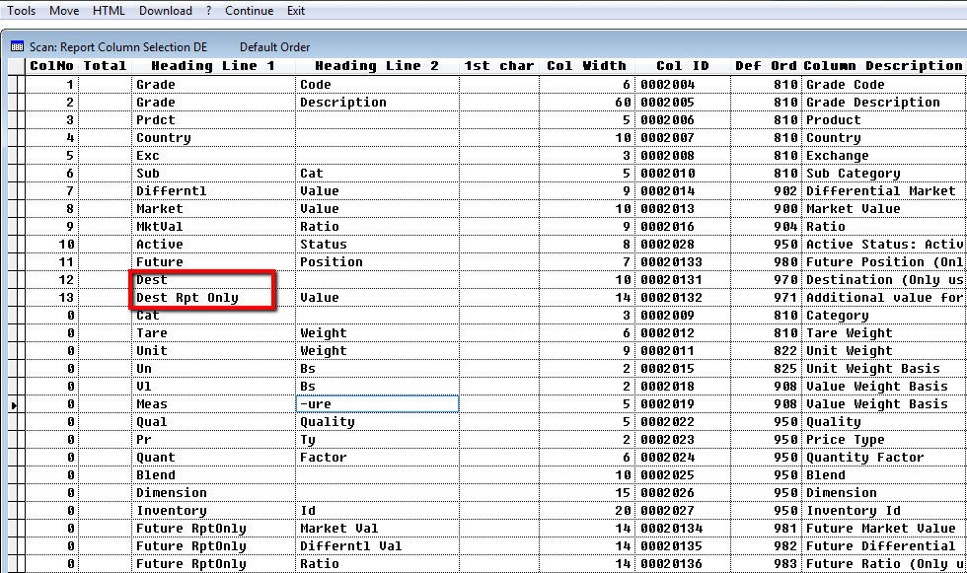Viewport: 967px width, 573px height.
Task: Click the 'Unit Weight Basis' column description
Action: tap(883, 369)
